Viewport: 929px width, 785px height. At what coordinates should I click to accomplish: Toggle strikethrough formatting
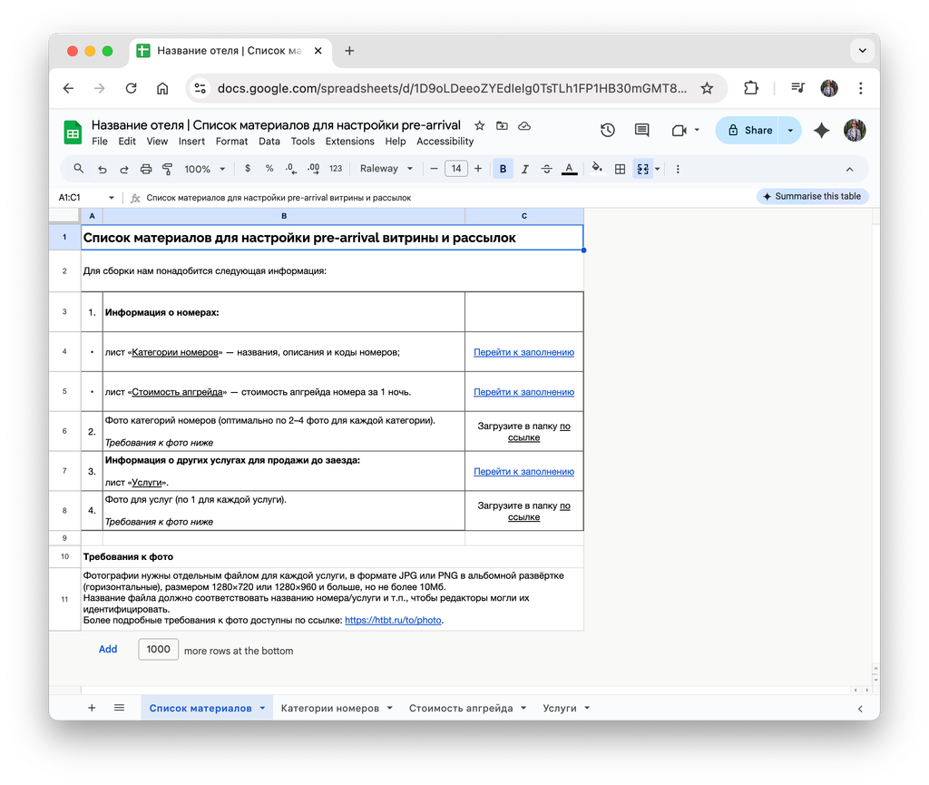point(547,170)
